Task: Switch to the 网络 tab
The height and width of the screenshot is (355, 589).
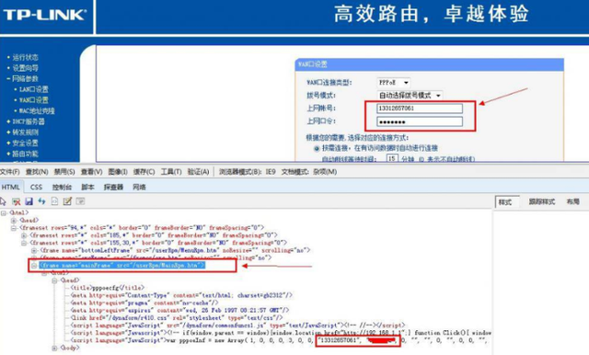Action: pyautogui.click(x=139, y=187)
